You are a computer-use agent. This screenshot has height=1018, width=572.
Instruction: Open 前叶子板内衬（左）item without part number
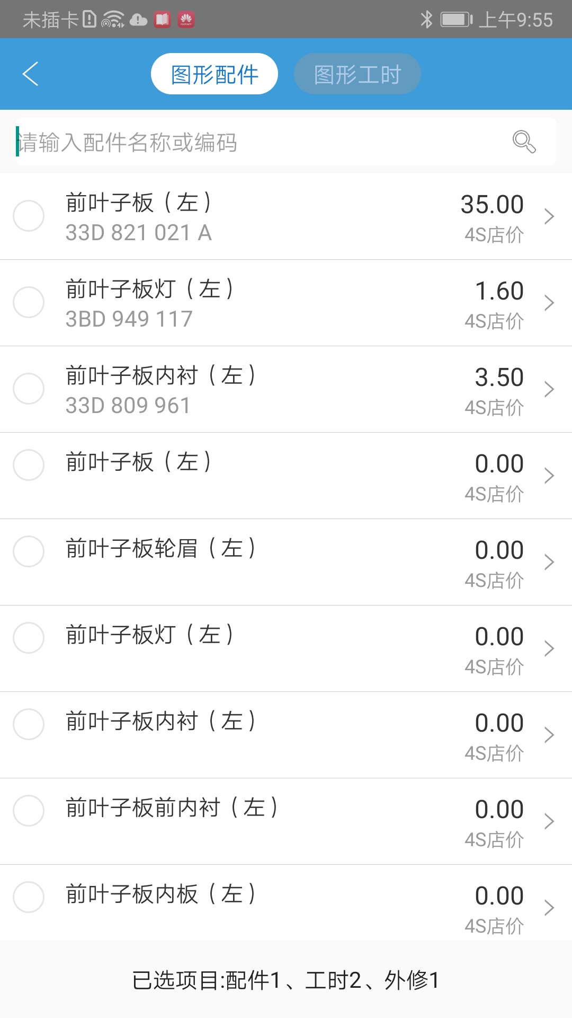[x=286, y=735]
